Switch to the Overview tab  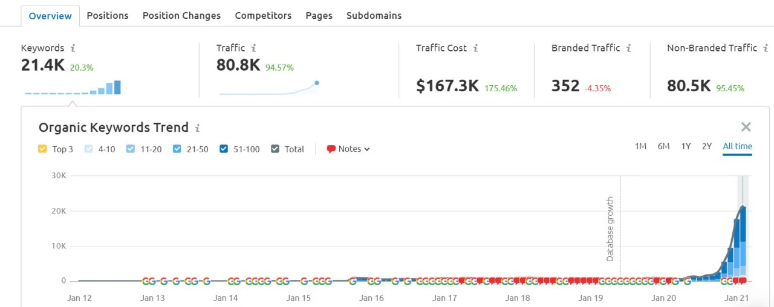[50, 16]
